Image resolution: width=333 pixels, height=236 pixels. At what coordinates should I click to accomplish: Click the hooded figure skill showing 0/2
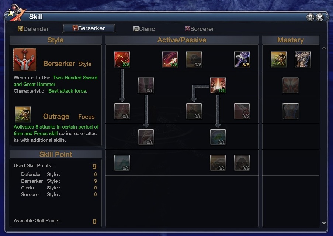pyautogui.click(x=242, y=163)
